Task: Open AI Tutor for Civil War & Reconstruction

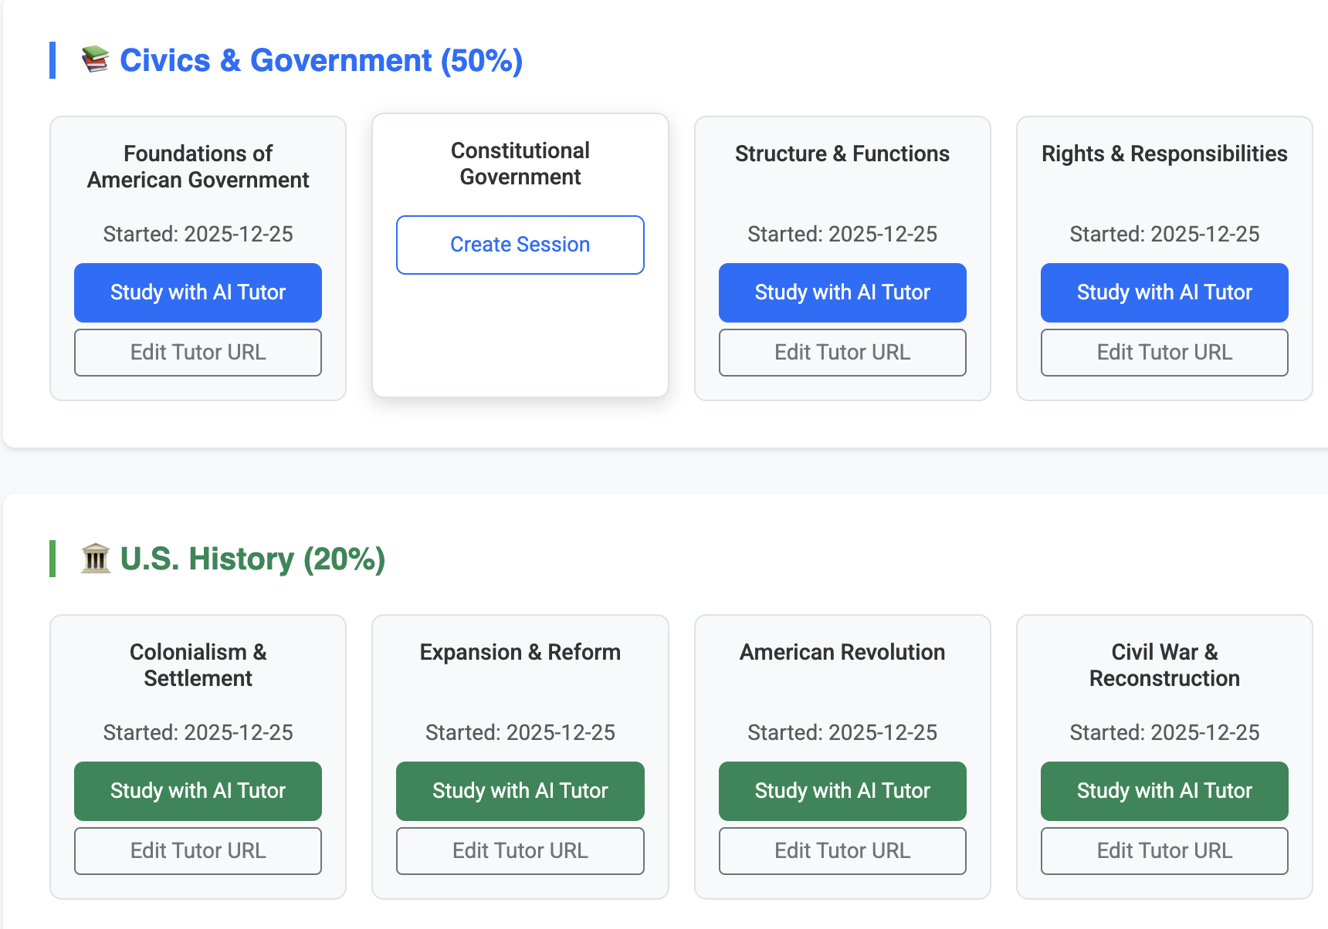Action: click(1164, 791)
